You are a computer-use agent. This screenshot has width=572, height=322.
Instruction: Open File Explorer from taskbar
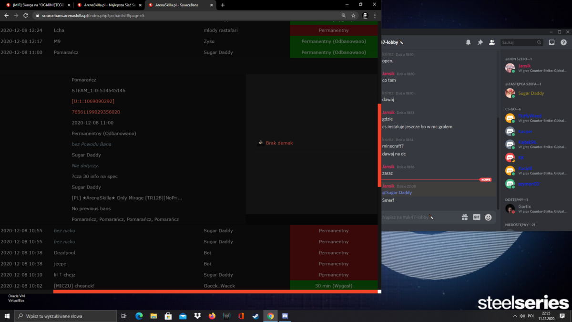(x=153, y=316)
